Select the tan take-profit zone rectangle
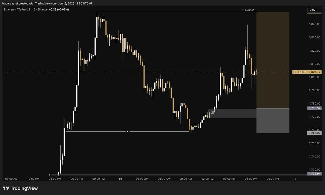 pos(273,60)
